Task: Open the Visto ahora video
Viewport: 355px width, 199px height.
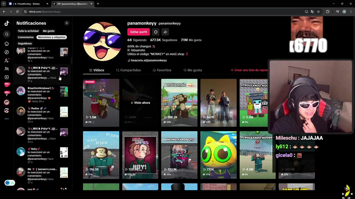Action: pos(140,103)
